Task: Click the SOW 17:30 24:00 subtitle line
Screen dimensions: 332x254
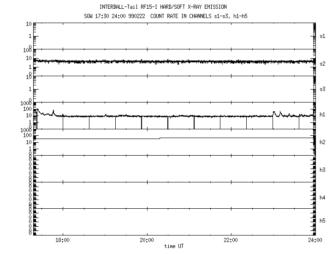Action: coord(163,15)
